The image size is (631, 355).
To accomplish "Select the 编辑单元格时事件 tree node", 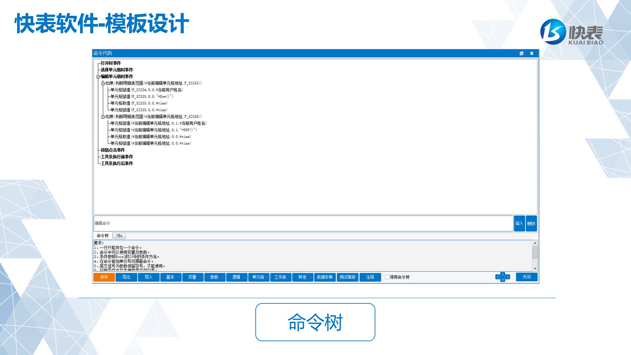I will coord(117,77).
